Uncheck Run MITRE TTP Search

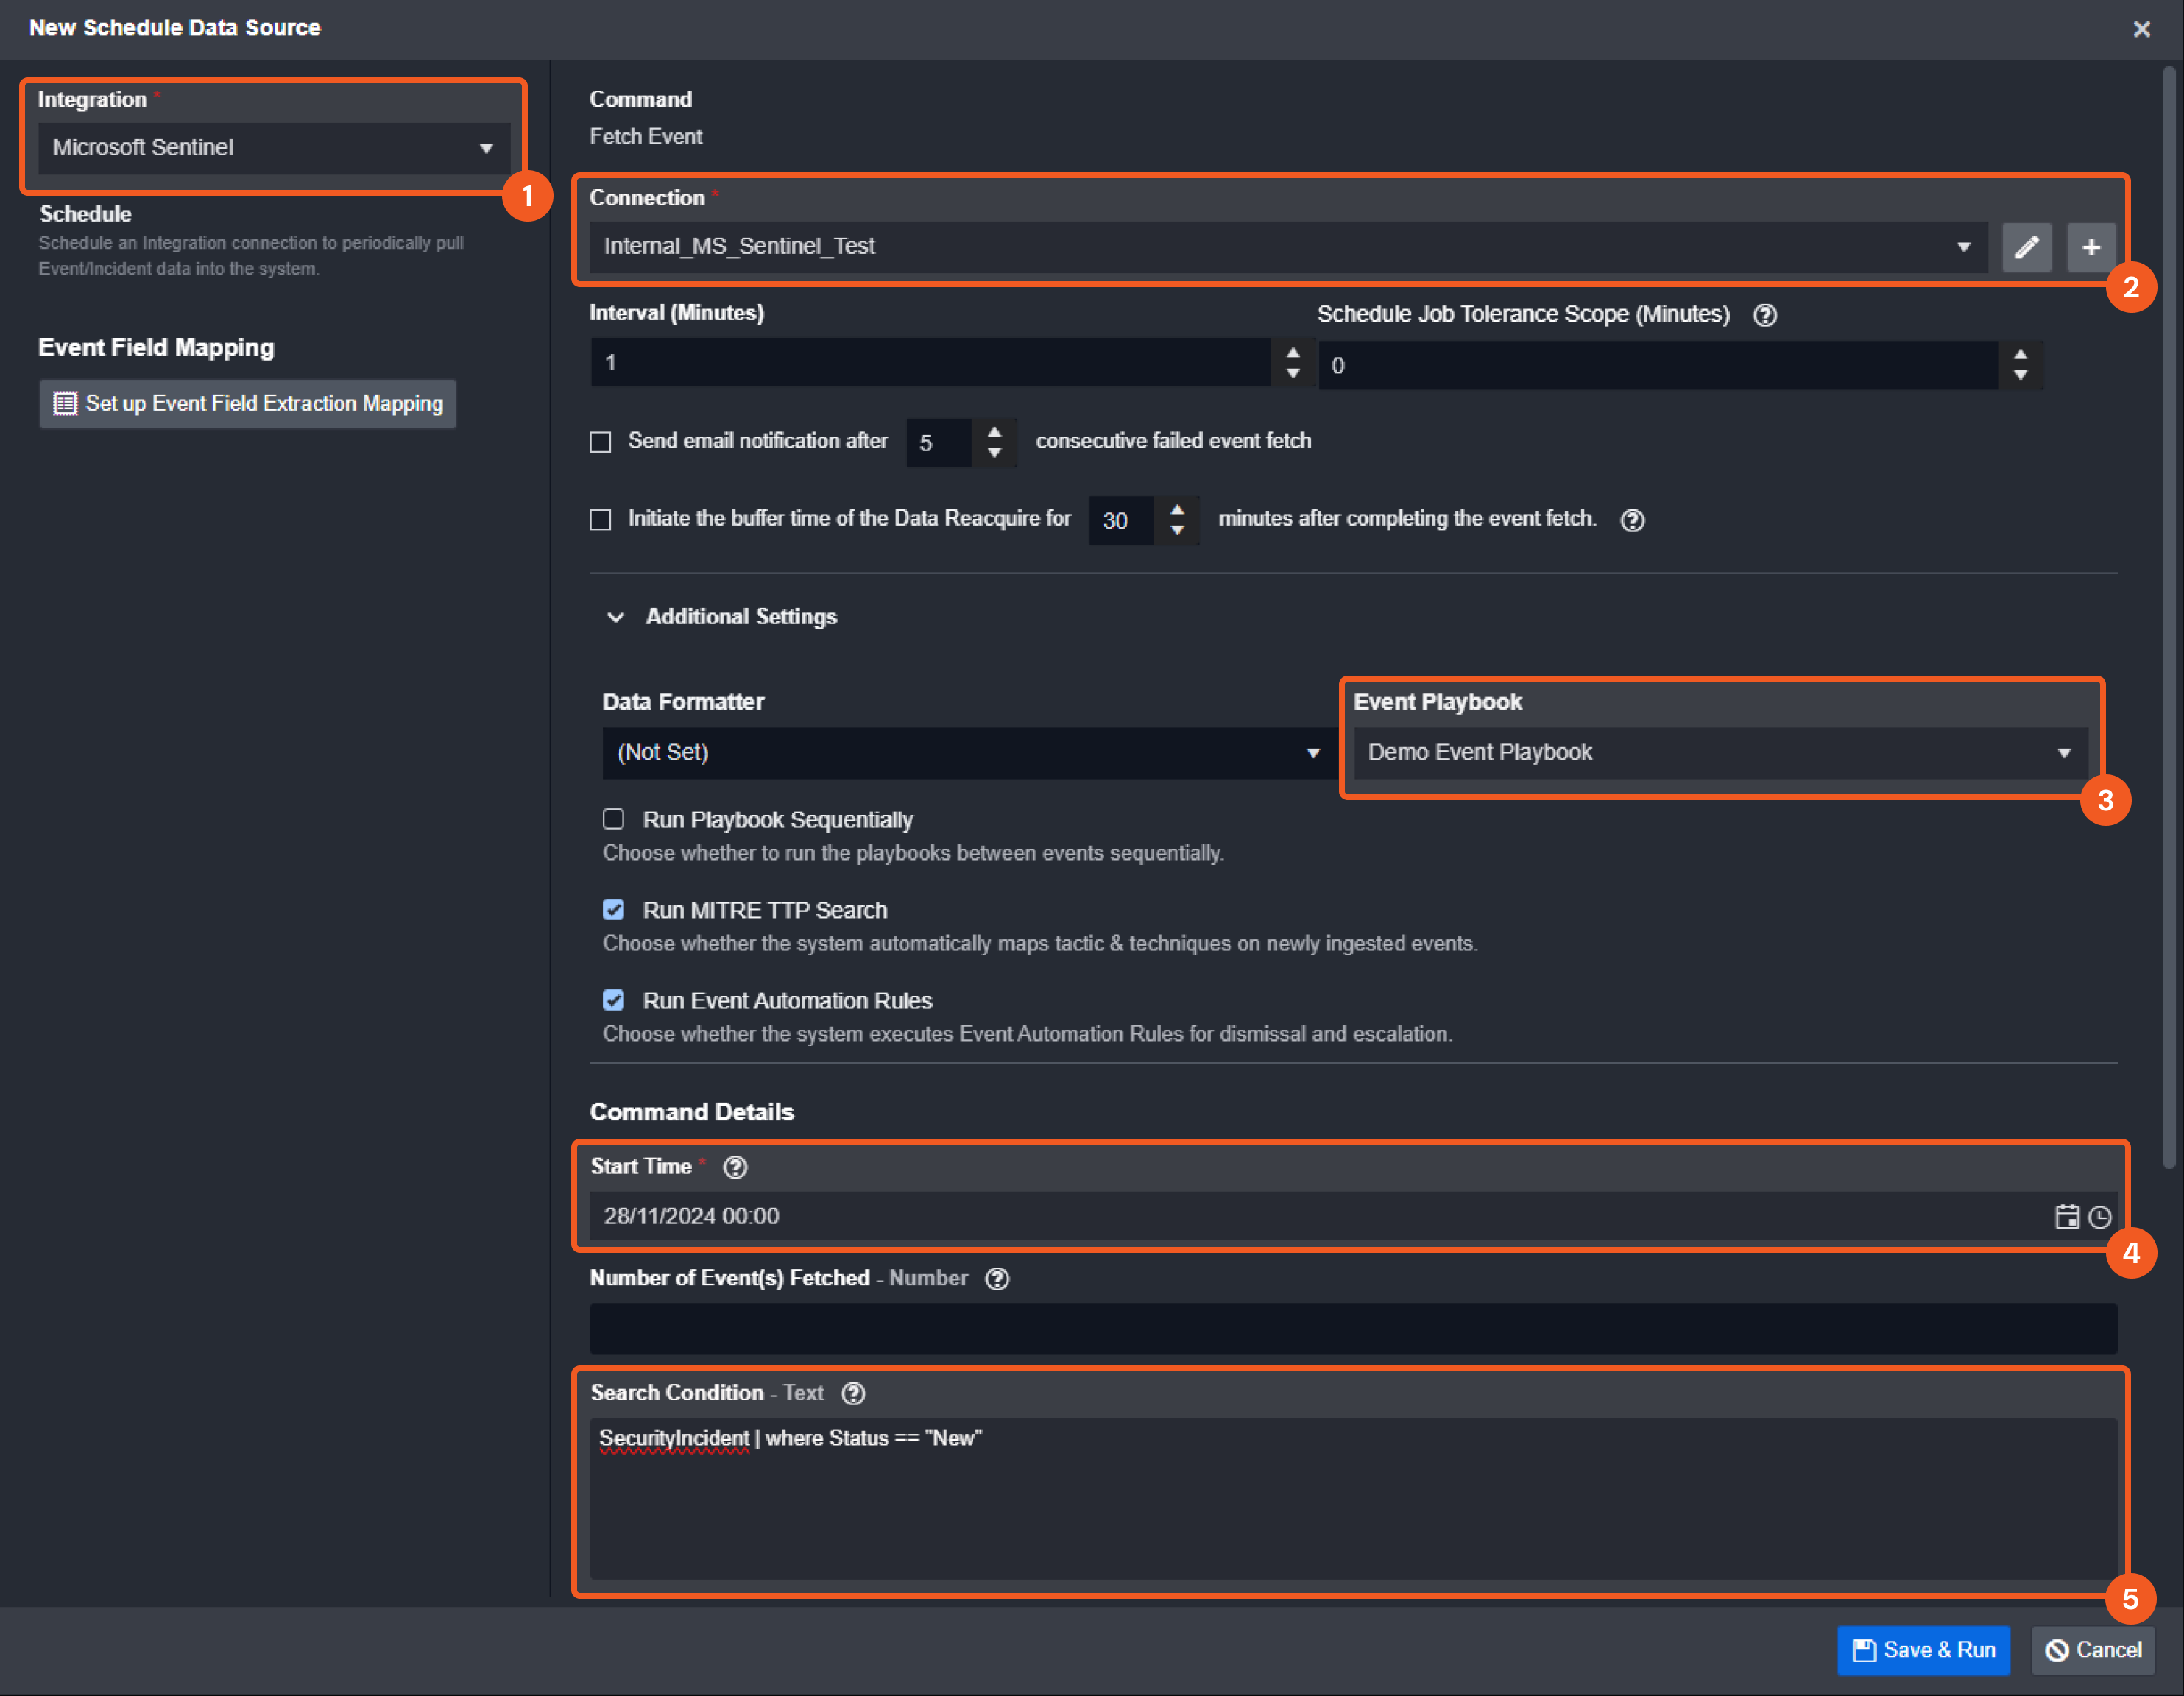[613, 910]
